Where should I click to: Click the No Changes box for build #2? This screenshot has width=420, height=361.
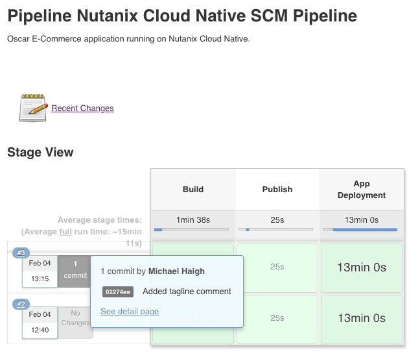(x=75, y=323)
